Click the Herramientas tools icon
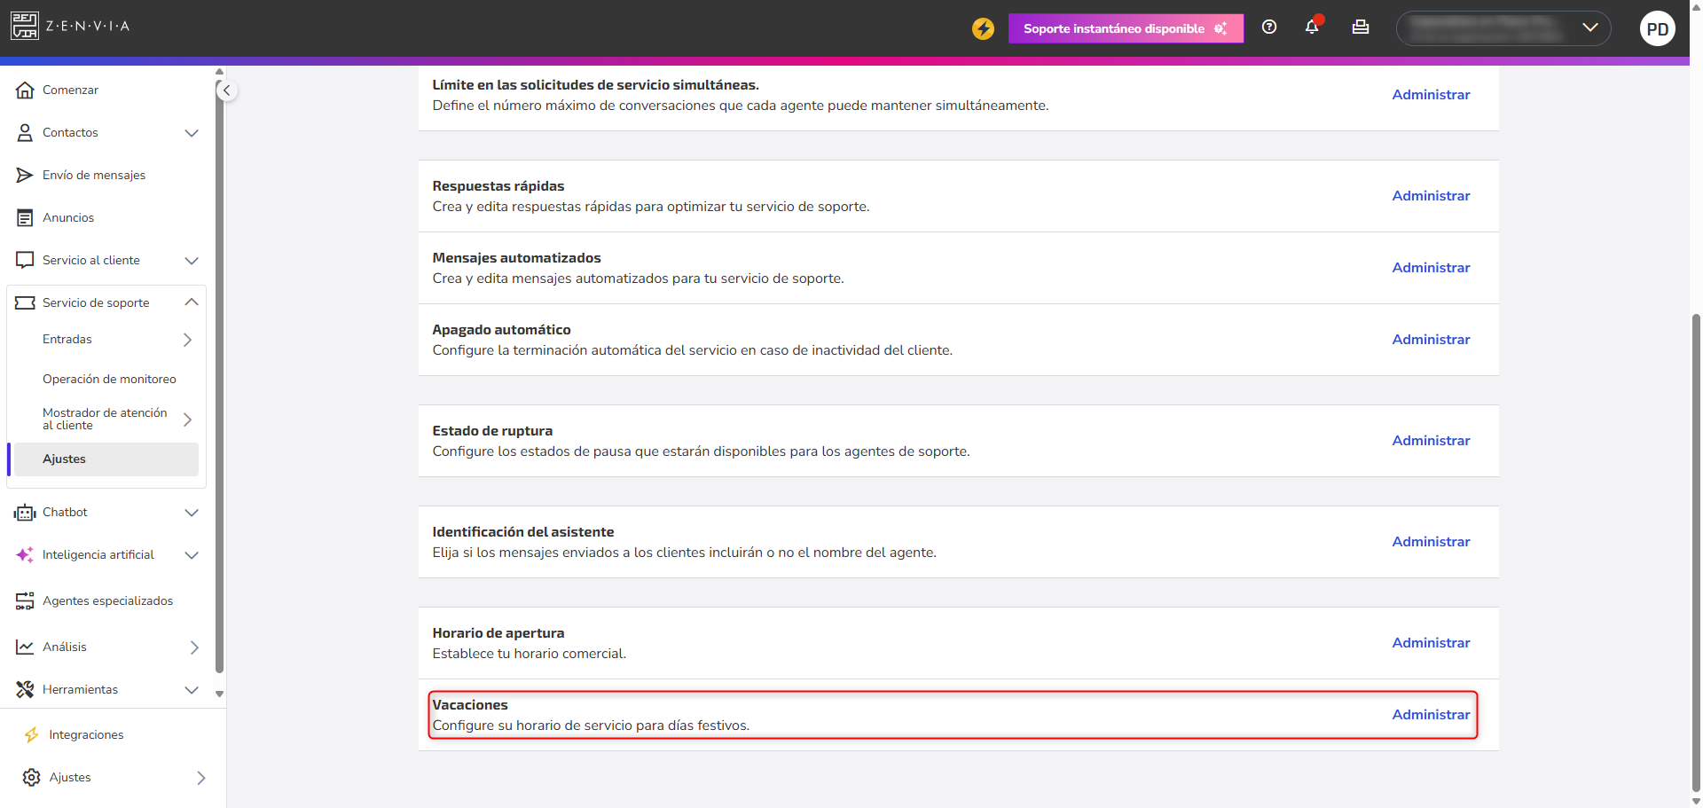This screenshot has height=808, width=1703. (25, 690)
